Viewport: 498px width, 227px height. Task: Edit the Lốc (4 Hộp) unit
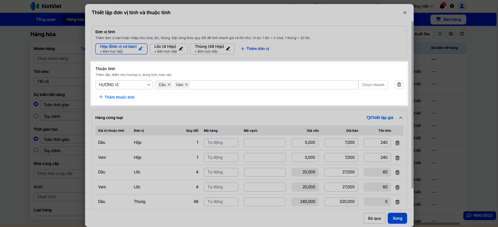[181, 49]
